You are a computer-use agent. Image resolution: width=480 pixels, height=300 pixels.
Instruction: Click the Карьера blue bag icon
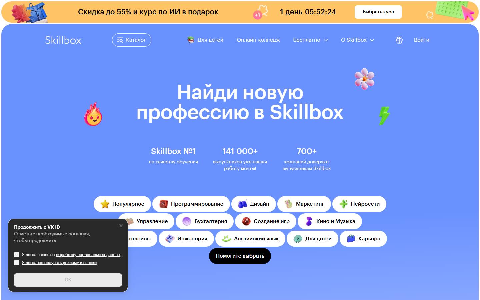351,239
